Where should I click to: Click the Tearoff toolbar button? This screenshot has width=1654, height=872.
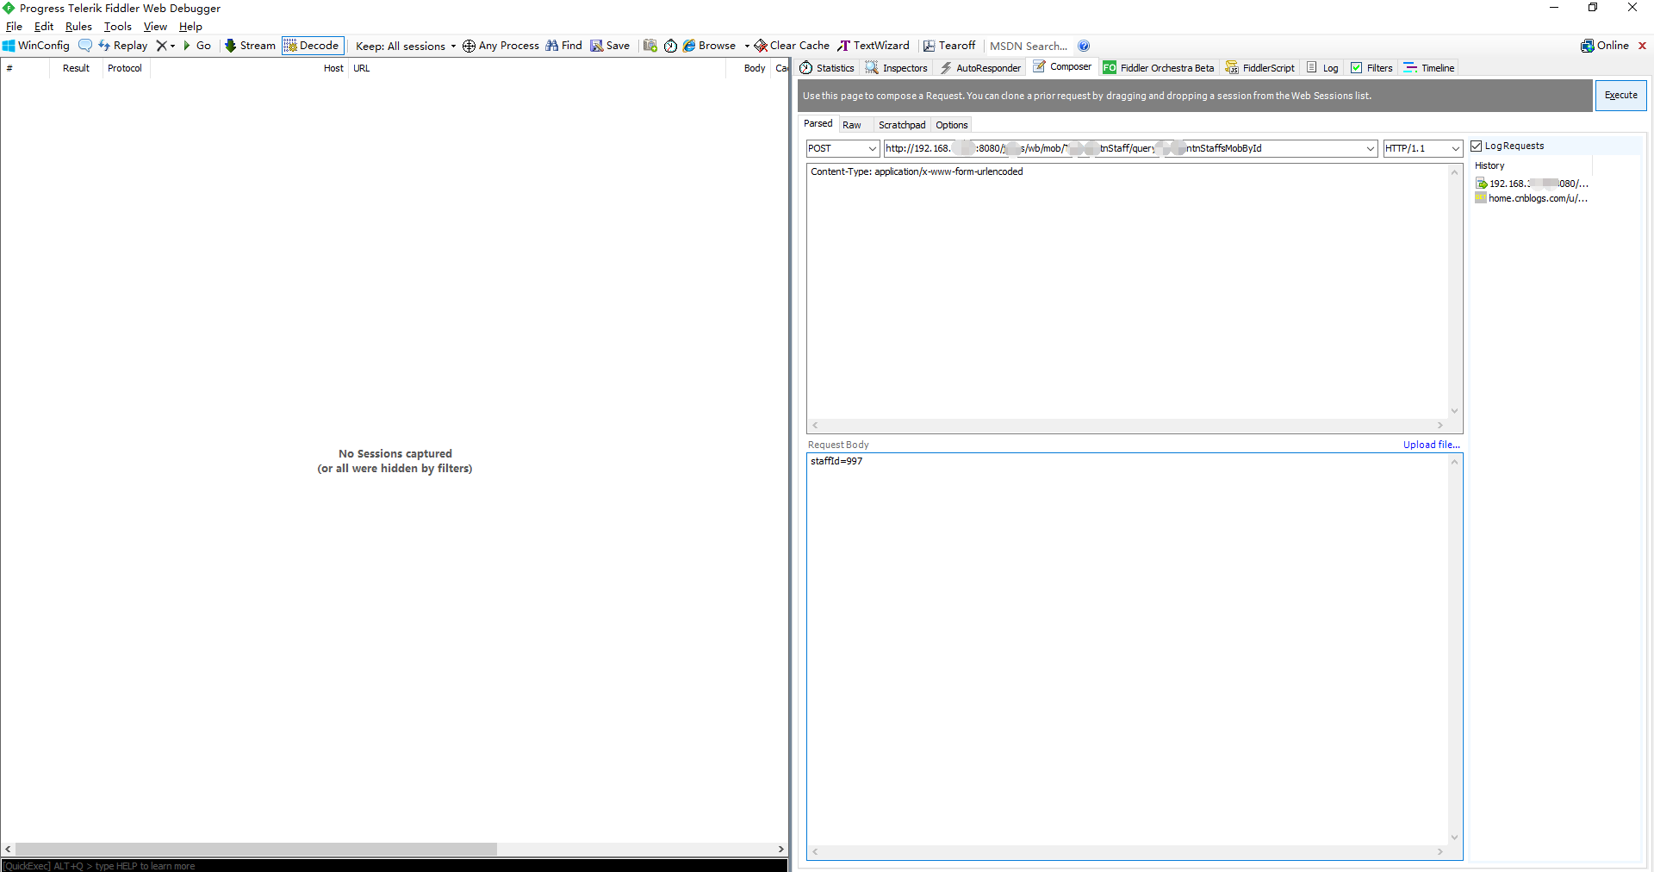pos(949,46)
